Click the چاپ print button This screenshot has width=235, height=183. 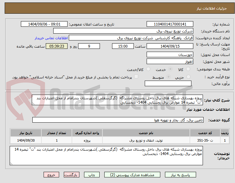(92, 175)
